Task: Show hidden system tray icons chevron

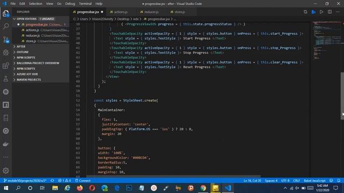Action: tap(285, 188)
